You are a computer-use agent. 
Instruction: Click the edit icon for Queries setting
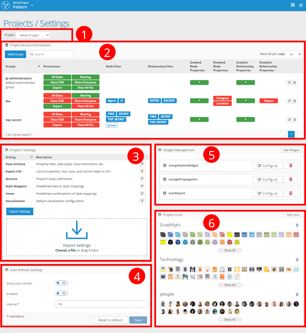[142, 179]
